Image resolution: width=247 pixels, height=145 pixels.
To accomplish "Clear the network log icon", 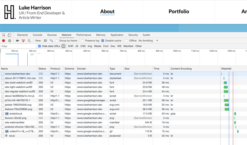I will coord(9,41).
